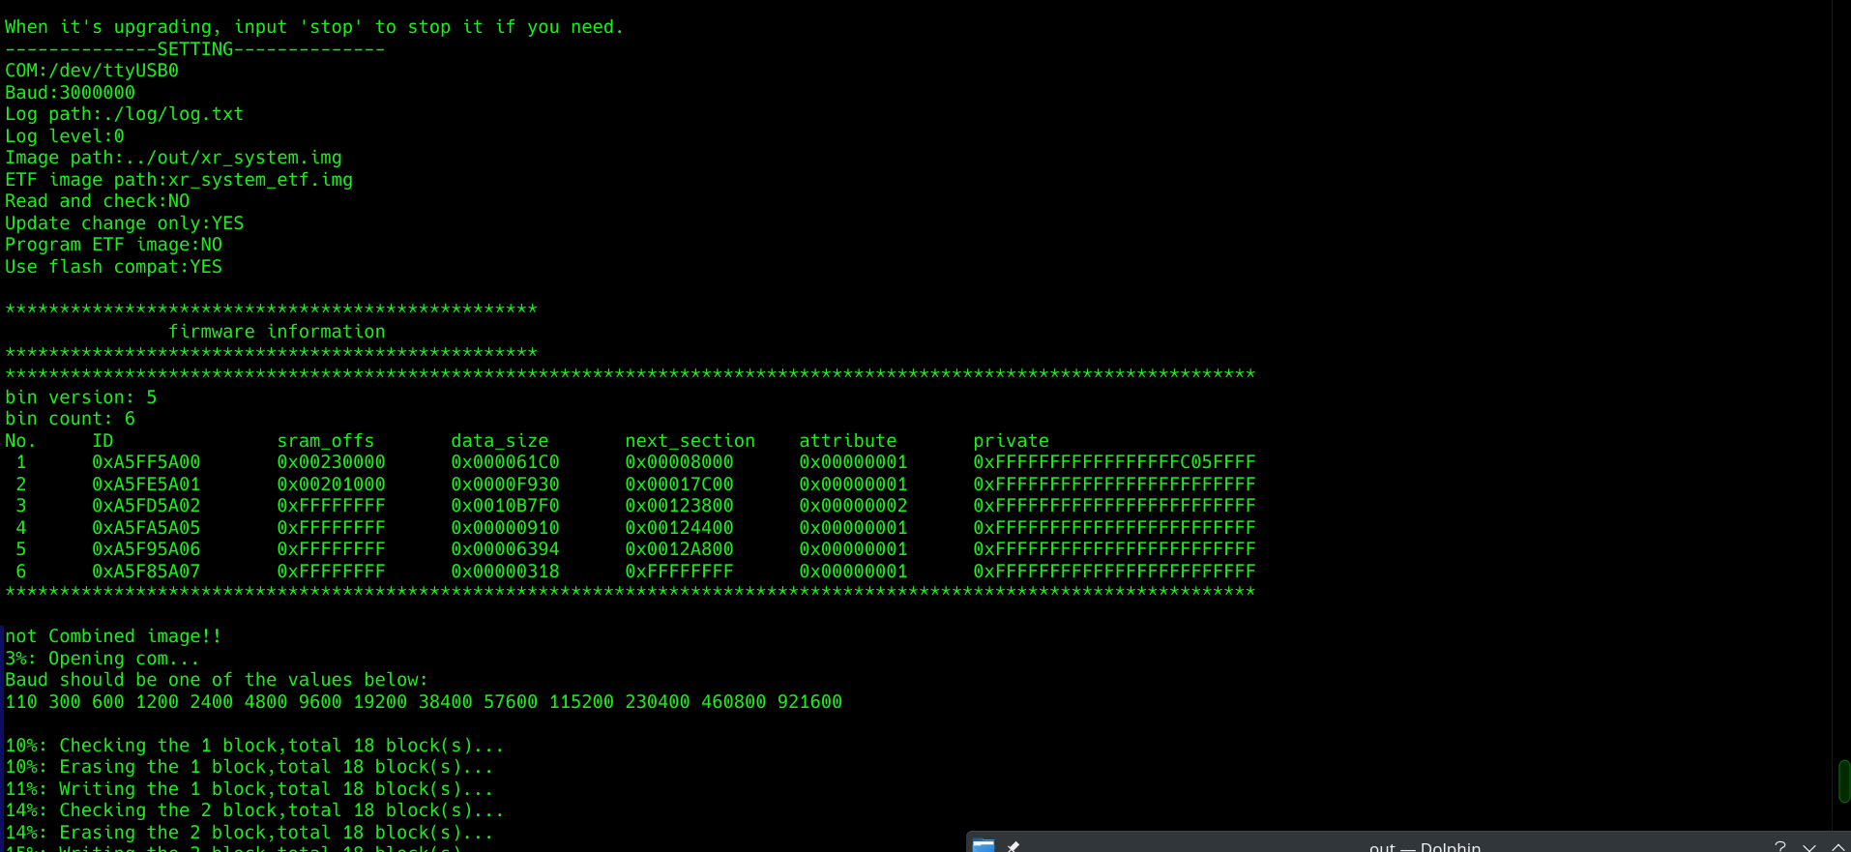This screenshot has width=1851, height=852.
Task: Select next_section value 0x00008000
Action: (x=679, y=462)
